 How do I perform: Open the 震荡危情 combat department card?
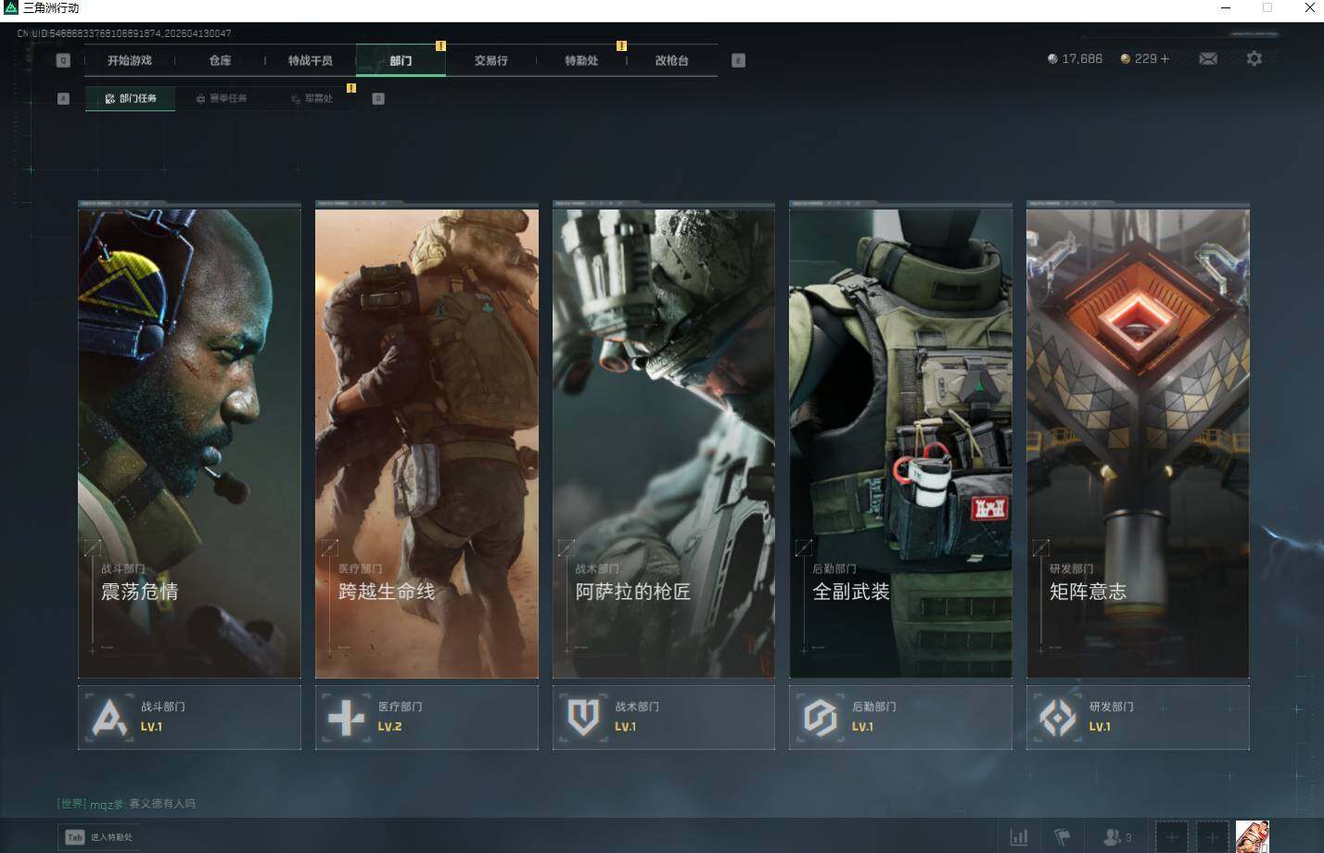pyautogui.click(x=189, y=443)
